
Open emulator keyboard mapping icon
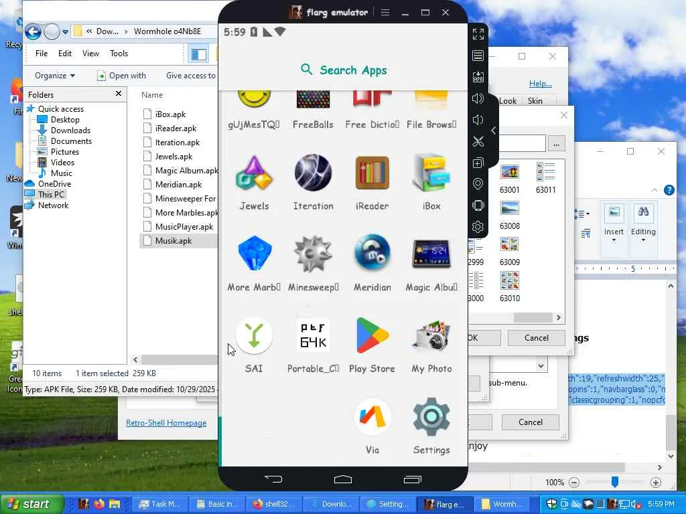478,56
